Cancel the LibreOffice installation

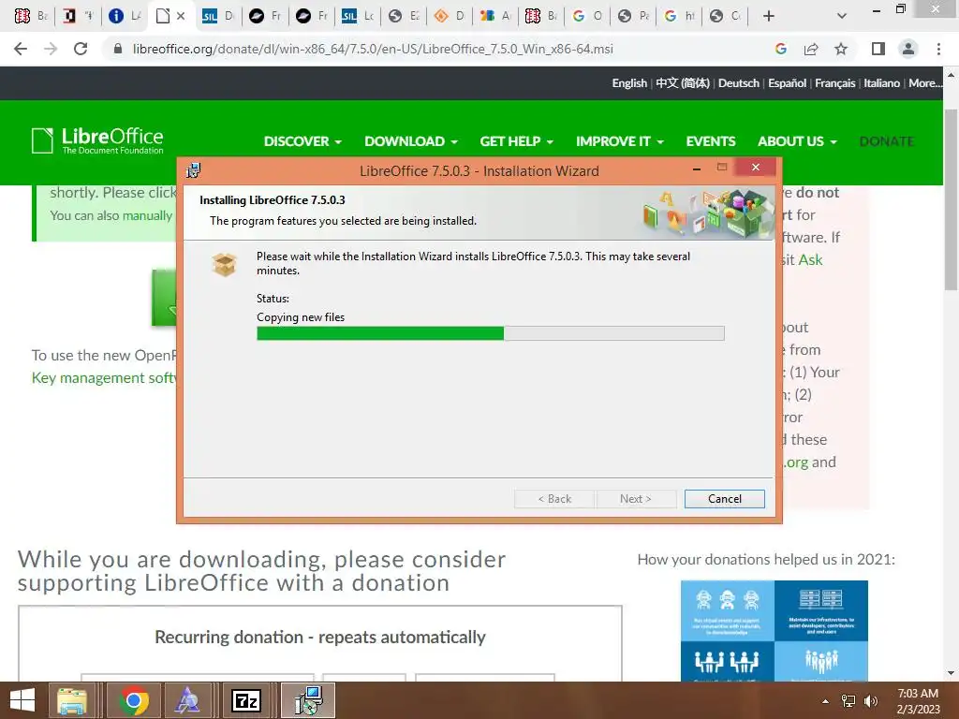(725, 499)
